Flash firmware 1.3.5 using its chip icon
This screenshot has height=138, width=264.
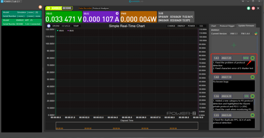[252, 115]
